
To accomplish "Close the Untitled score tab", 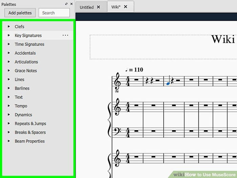I will click(99, 7).
